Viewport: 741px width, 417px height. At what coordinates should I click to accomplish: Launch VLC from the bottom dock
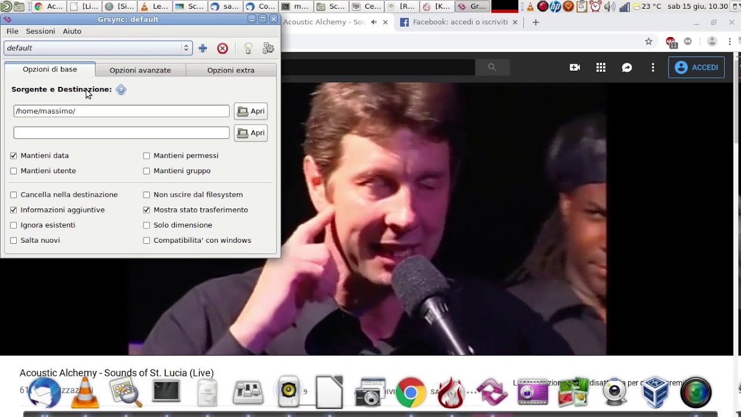[x=85, y=394]
